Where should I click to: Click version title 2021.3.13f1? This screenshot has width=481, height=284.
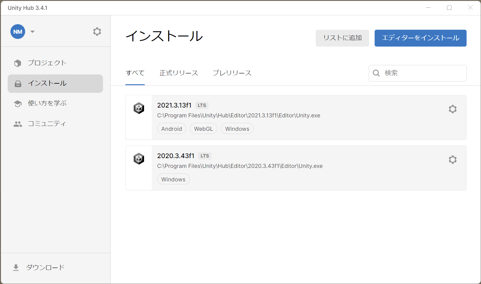pyautogui.click(x=174, y=105)
